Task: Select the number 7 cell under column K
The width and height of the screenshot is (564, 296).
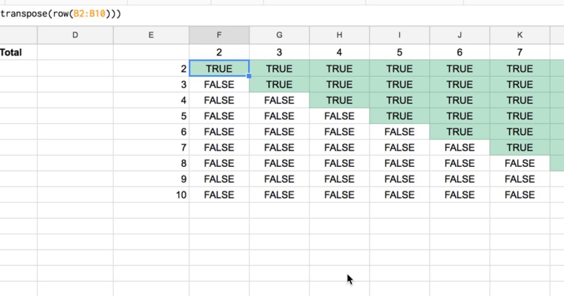Action: (x=520, y=53)
